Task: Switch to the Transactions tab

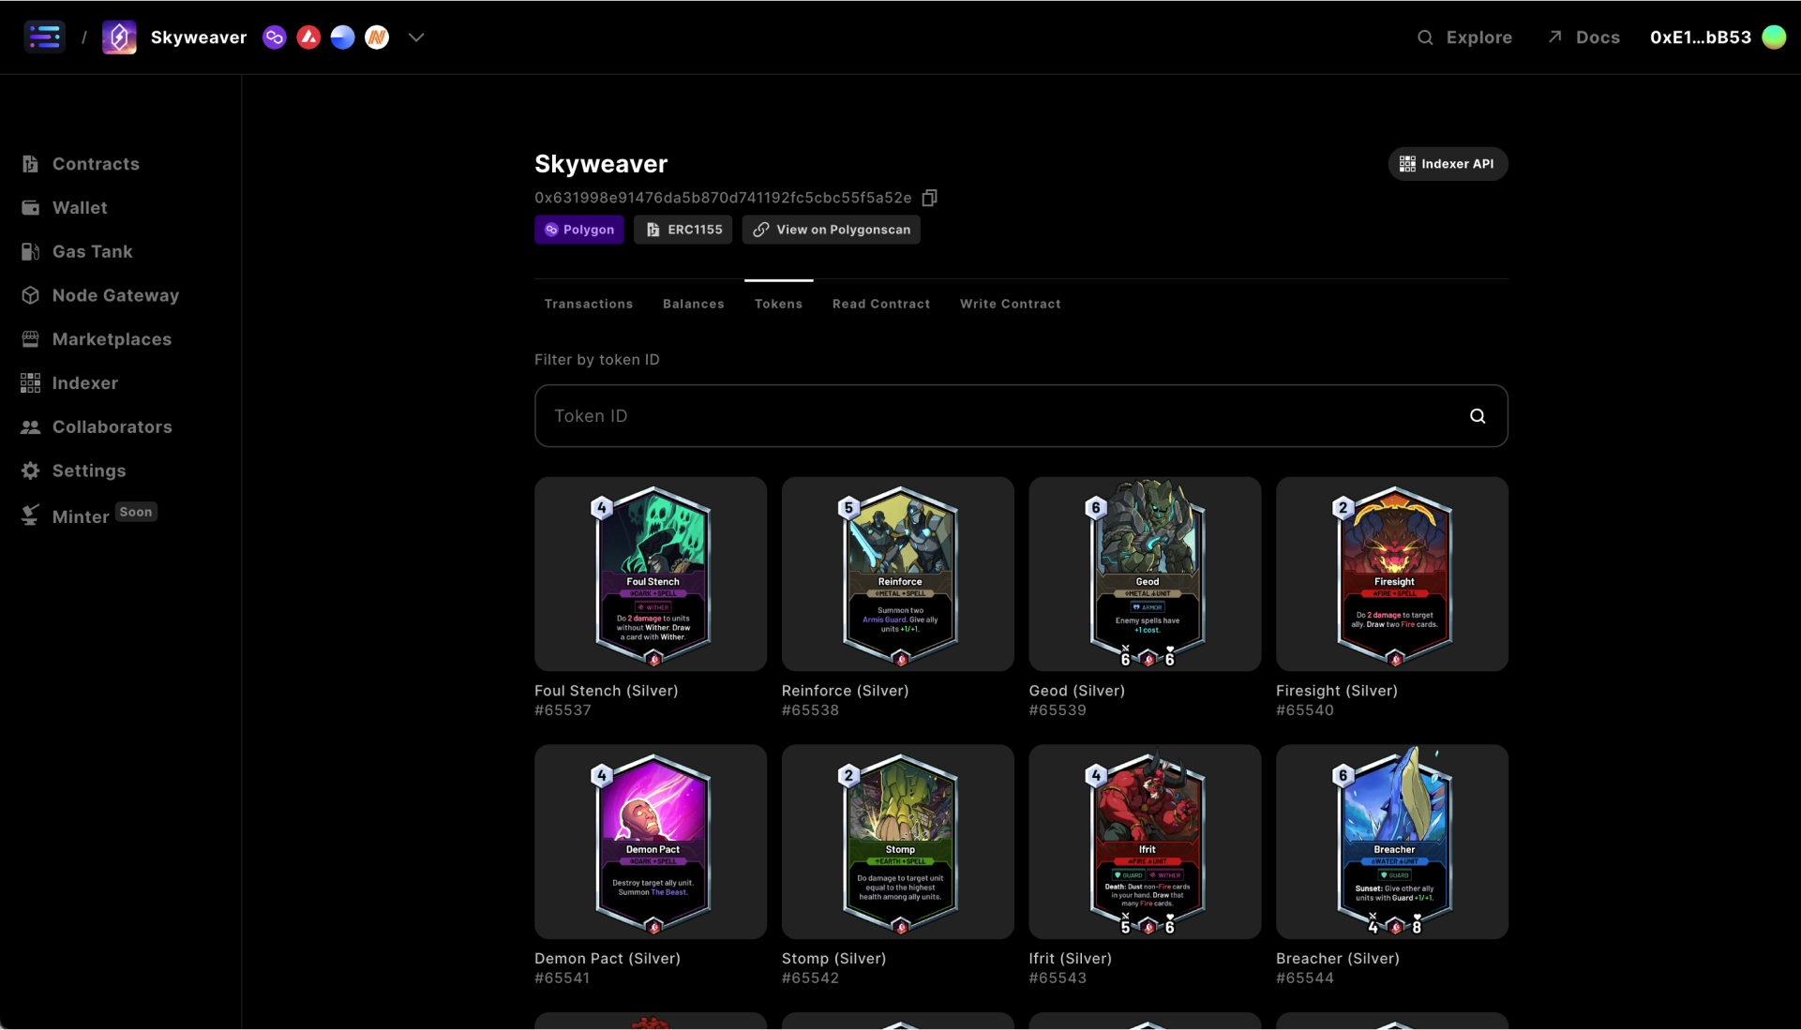Action: (588, 304)
